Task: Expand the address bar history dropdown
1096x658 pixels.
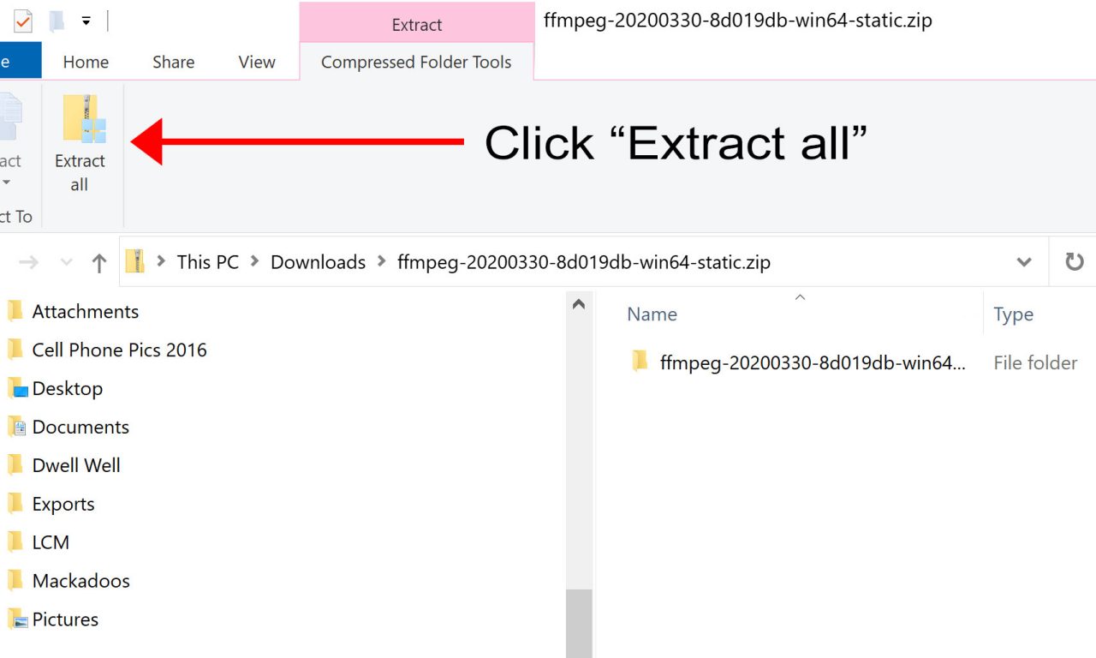Action: pos(1023,262)
